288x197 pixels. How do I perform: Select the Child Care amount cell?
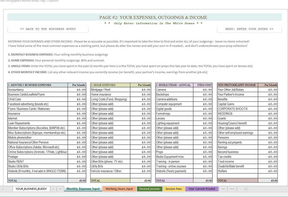(x=77, y=99)
